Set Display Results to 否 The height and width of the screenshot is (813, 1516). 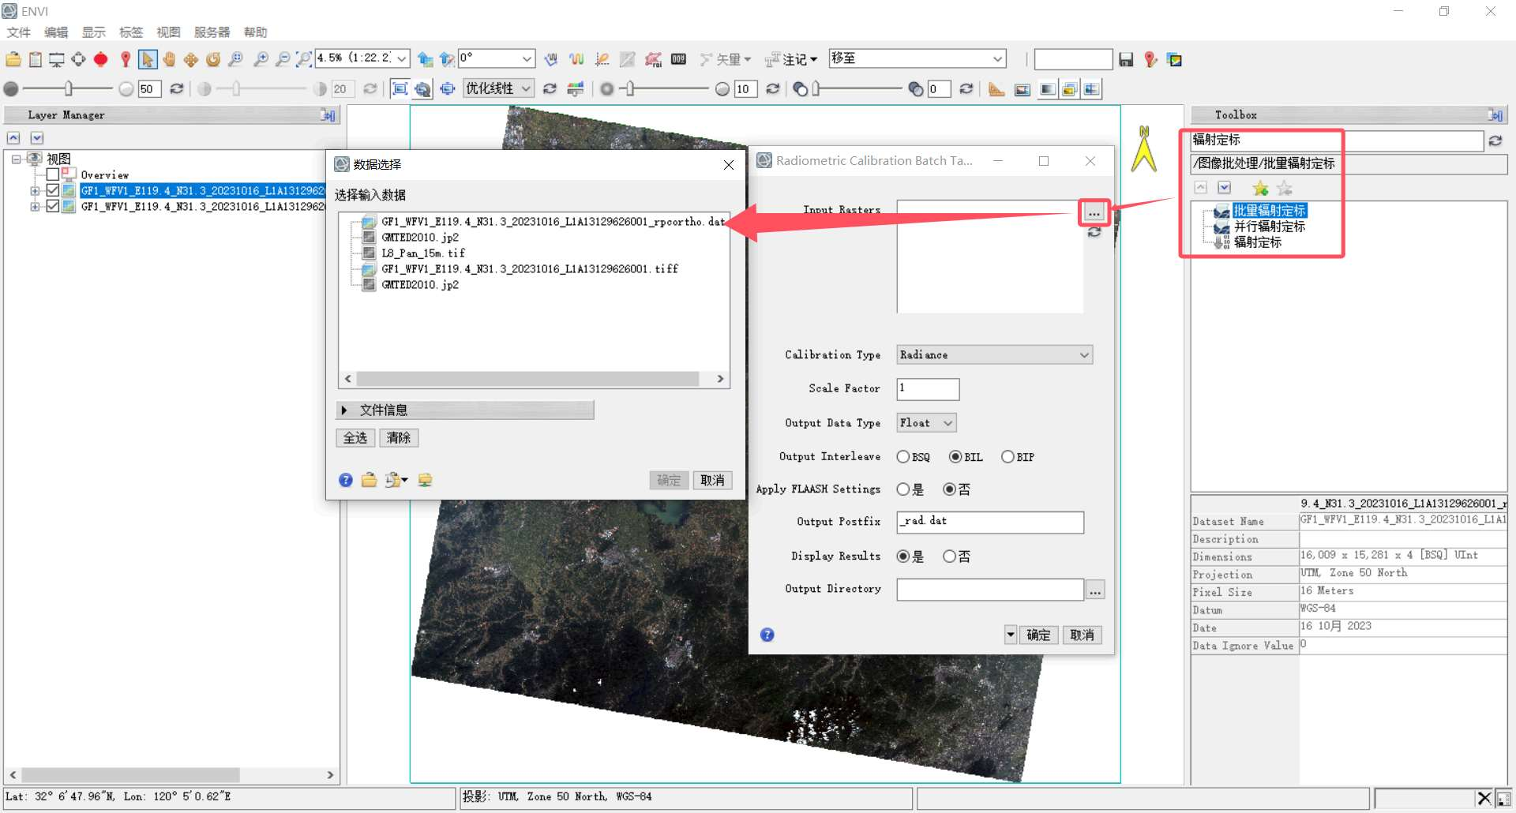click(x=950, y=556)
